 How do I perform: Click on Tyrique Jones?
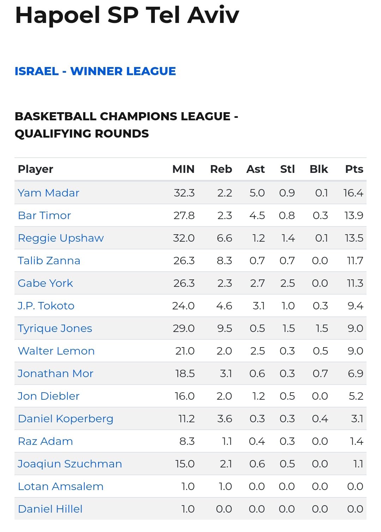pyautogui.click(x=55, y=328)
